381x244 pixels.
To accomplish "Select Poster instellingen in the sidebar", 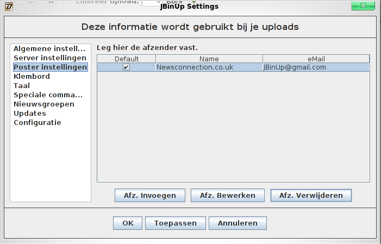I will (50, 67).
